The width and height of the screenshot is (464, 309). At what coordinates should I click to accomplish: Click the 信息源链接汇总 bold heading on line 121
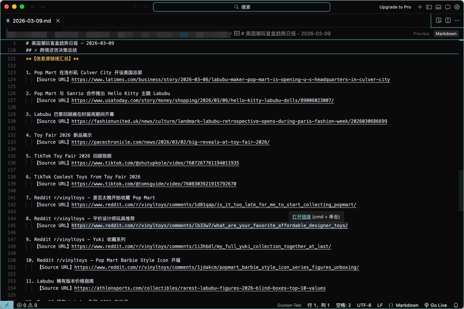(x=52, y=58)
